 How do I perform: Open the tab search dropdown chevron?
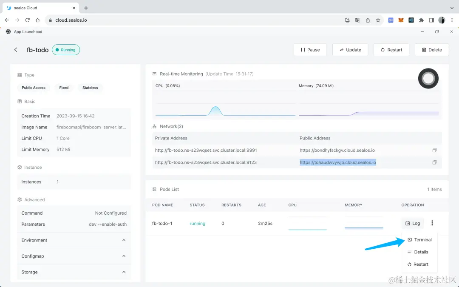pyautogui.click(x=452, y=8)
